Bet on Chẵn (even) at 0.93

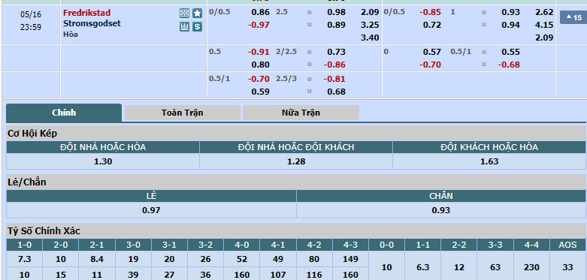[x=441, y=210]
